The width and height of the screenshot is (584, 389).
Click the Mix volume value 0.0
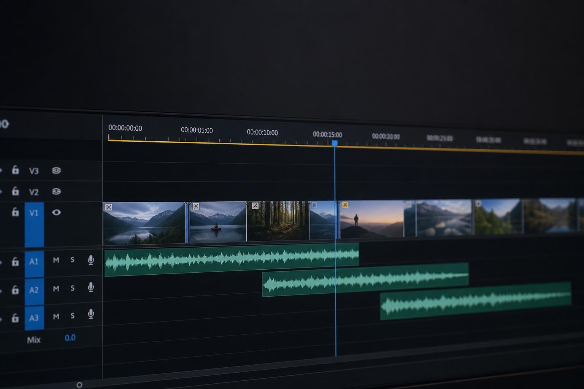pos(70,338)
